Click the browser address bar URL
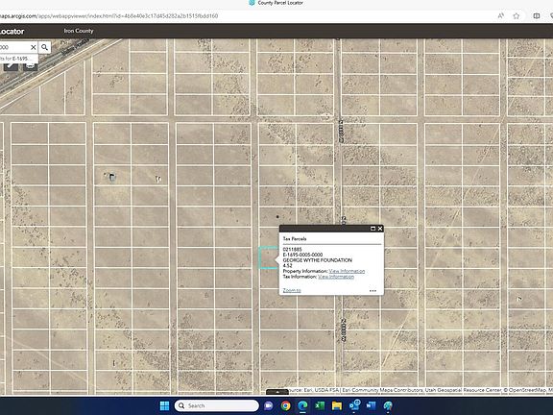 pos(109,16)
